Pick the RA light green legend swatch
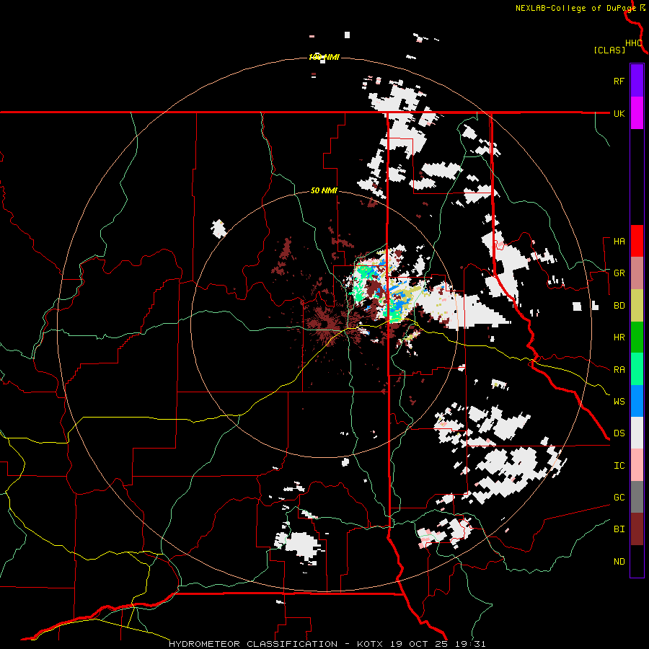This screenshot has height=649, width=649. pyautogui.click(x=637, y=369)
